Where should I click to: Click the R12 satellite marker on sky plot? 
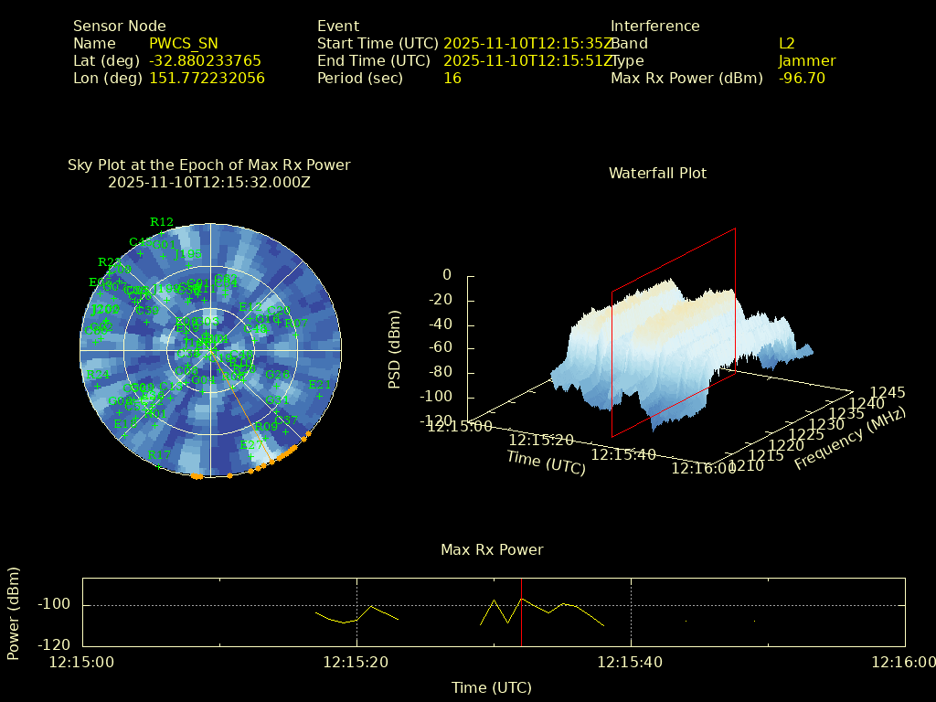pos(162,234)
